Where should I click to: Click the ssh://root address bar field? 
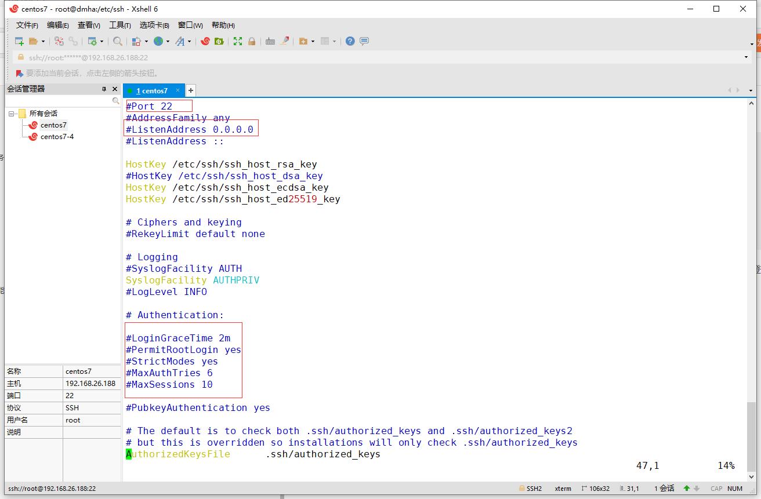[x=377, y=57]
